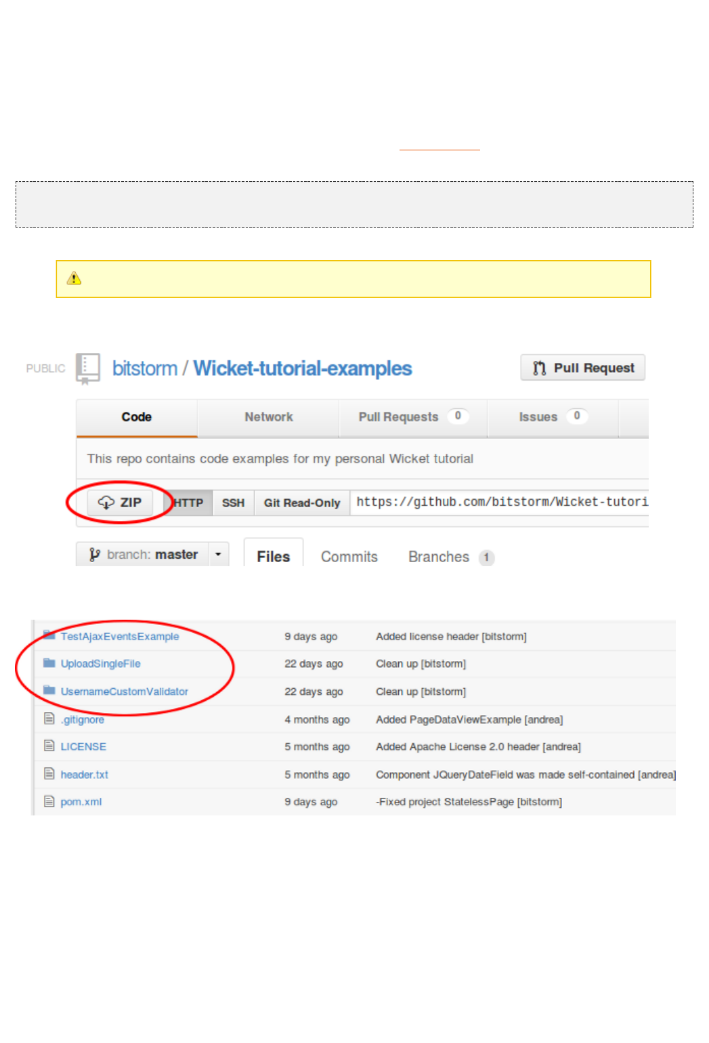Open the branch master dropdown arrow
The height and width of the screenshot is (1043, 709).
coord(218,555)
